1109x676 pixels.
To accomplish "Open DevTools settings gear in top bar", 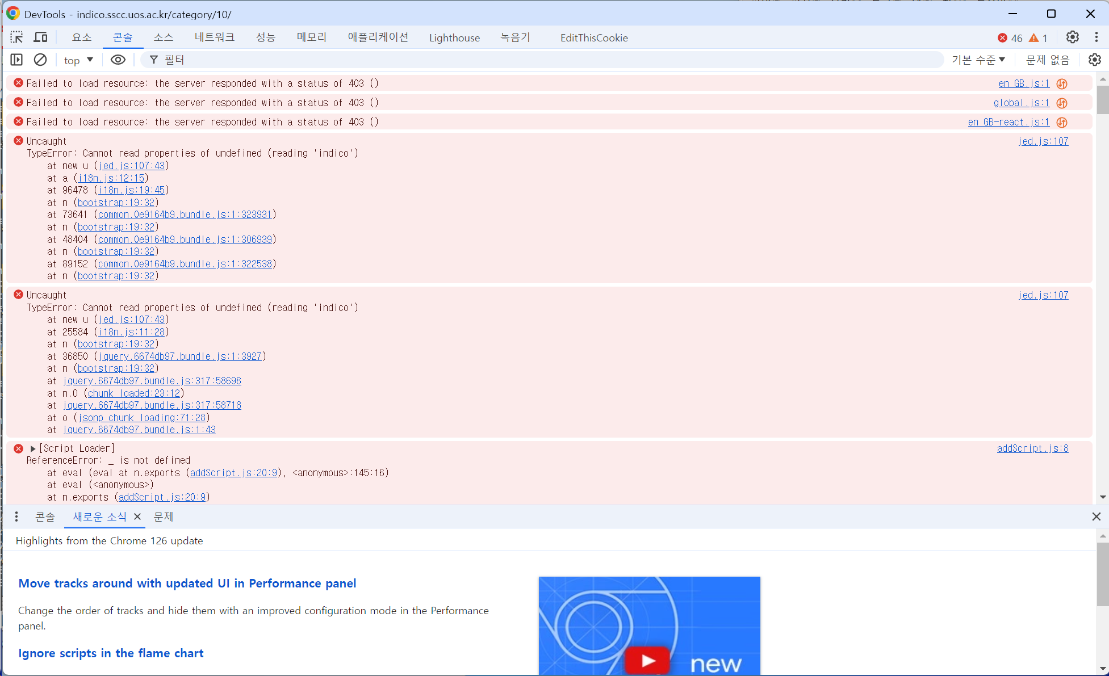I will click(1072, 37).
